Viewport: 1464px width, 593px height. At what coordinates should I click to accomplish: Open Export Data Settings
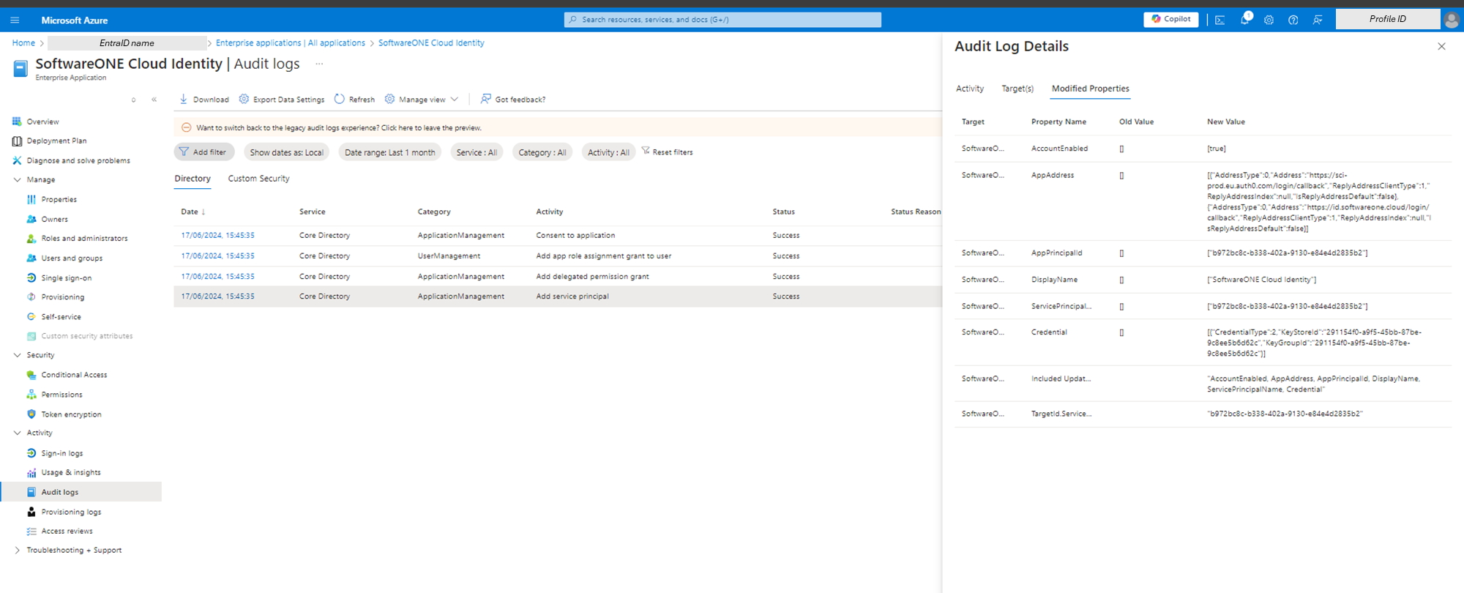282,100
